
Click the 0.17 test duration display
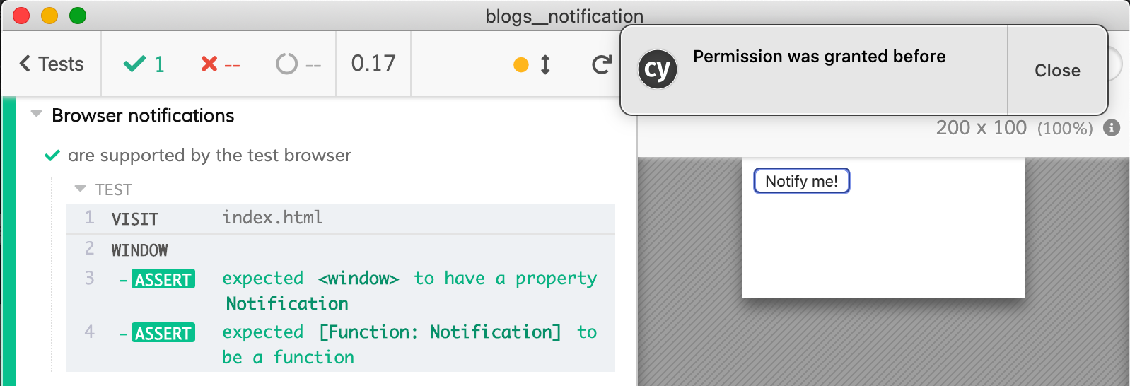[373, 64]
